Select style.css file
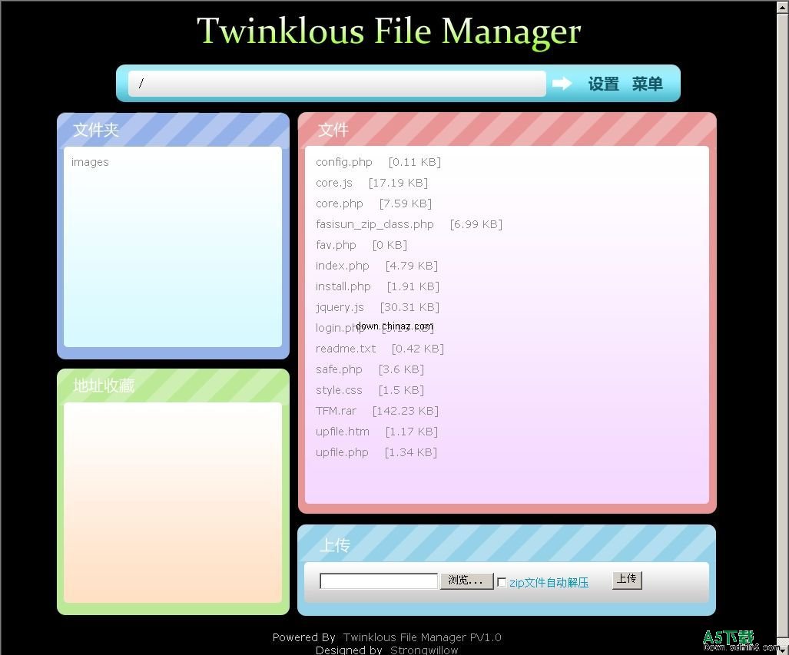 tap(339, 390)
